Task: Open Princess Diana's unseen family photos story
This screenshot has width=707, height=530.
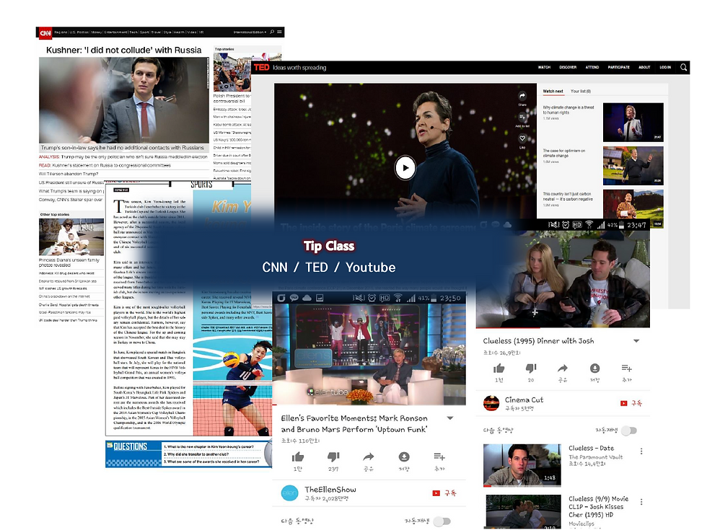Action: [69, 262]
